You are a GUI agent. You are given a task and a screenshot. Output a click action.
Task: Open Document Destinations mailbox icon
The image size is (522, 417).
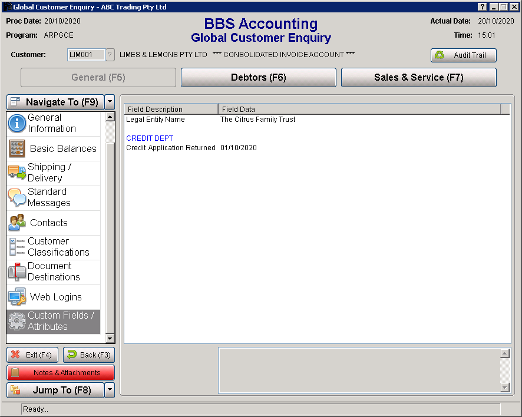click(16, 272)
